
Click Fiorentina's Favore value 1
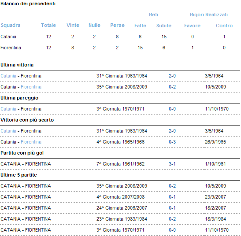point(192,48)
